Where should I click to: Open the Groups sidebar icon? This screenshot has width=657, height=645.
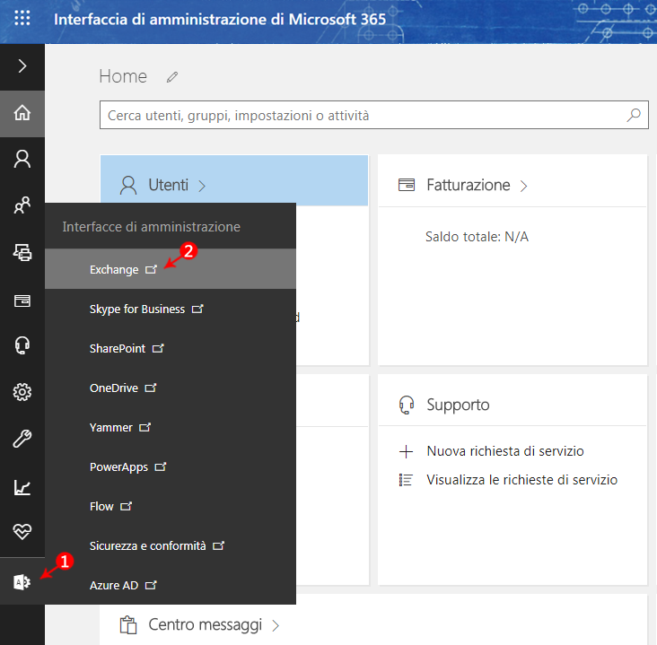click(22, 205)
